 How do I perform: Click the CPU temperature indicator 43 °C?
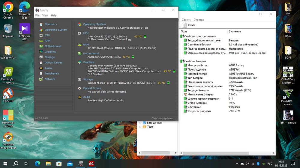point(138,36)
